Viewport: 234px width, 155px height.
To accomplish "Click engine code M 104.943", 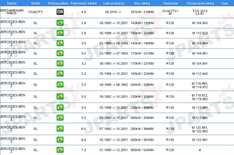I will (200, 23).
